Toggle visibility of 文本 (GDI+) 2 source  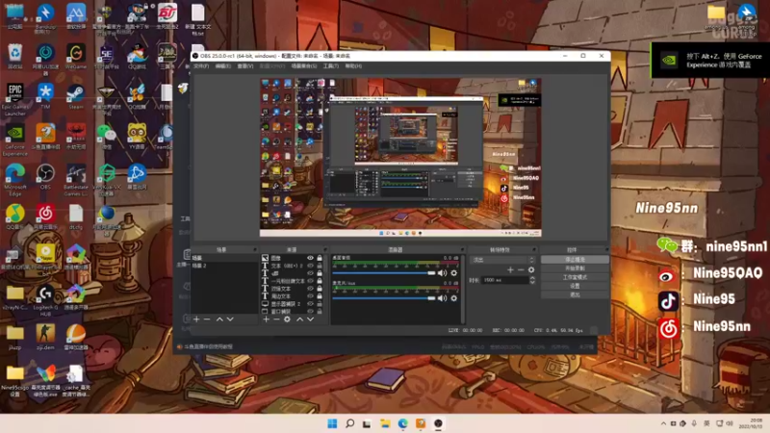(310, 266)
